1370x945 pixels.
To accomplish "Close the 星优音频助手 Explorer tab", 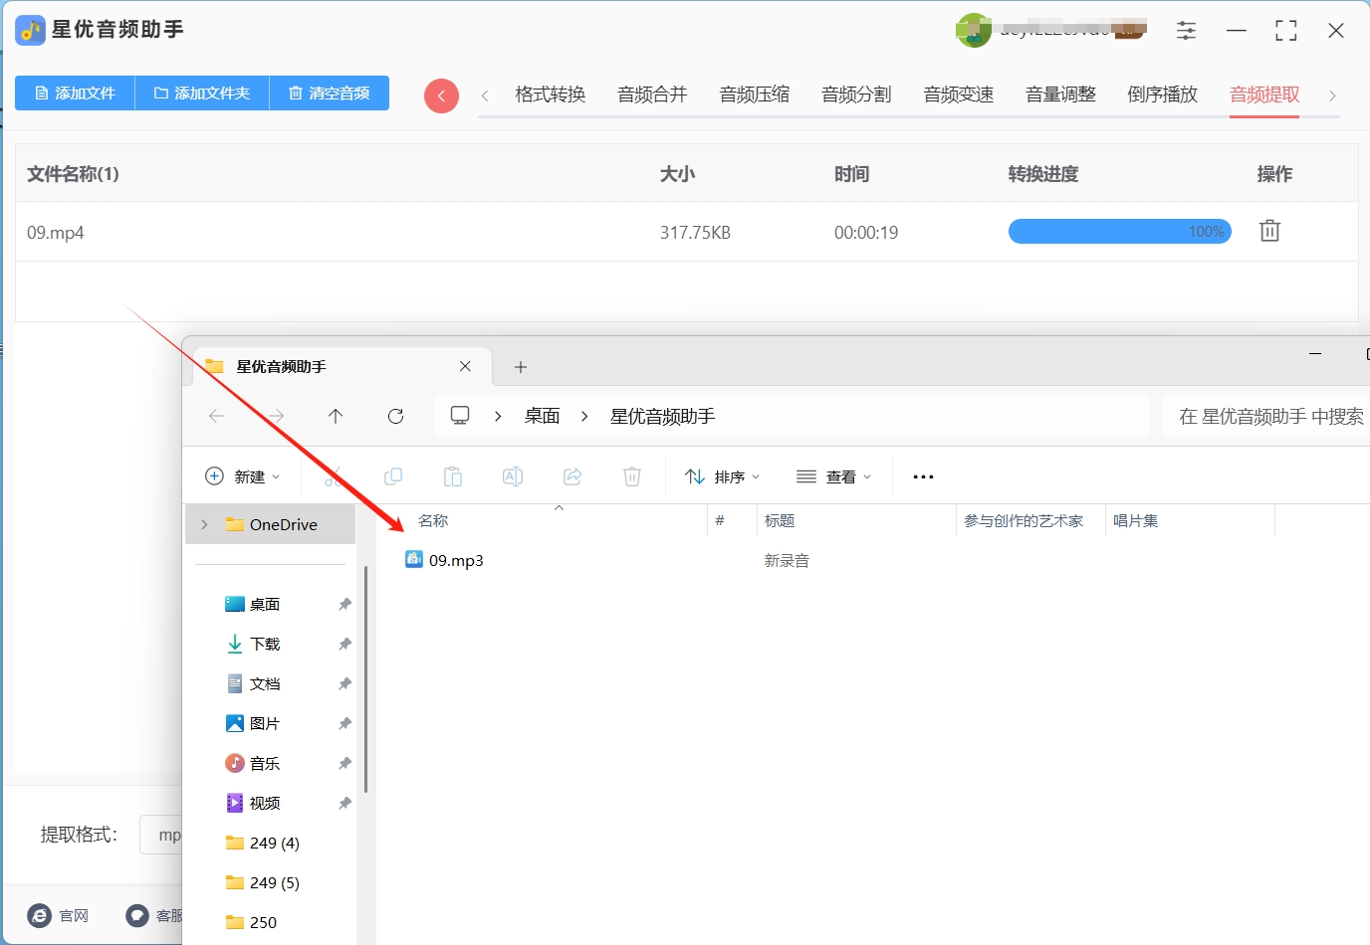I will point(465,366).
